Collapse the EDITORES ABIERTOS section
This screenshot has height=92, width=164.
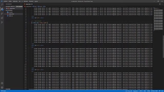[5, 6]
